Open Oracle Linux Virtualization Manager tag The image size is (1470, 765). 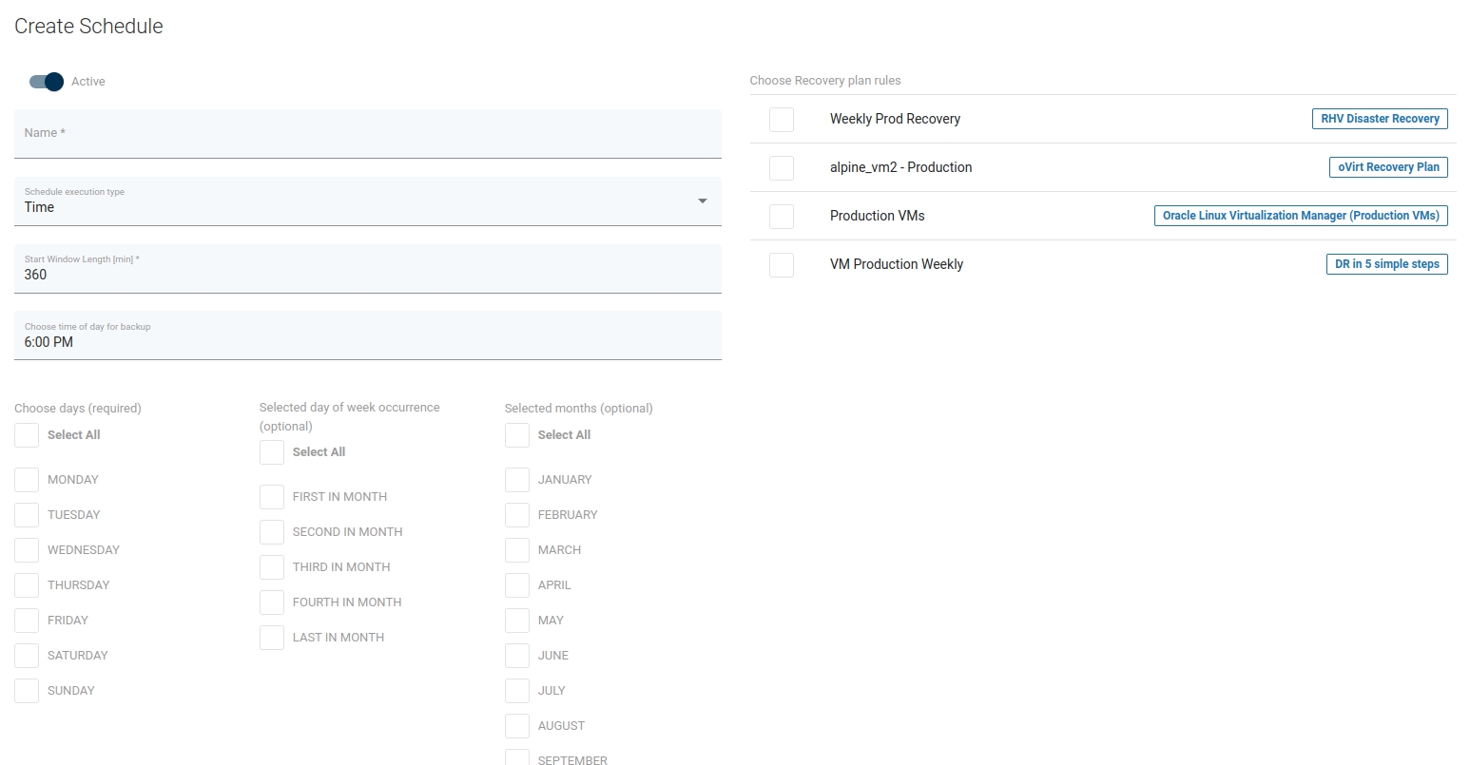coord(1300,216)
